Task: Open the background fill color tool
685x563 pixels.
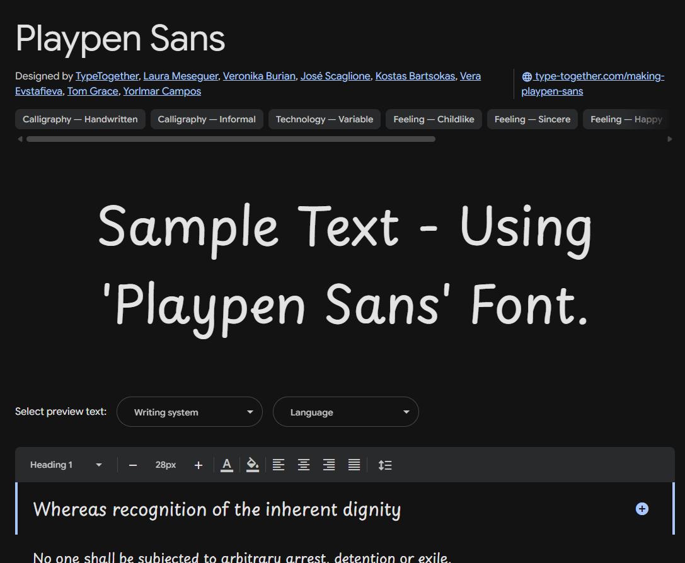Action: [253, 465]
